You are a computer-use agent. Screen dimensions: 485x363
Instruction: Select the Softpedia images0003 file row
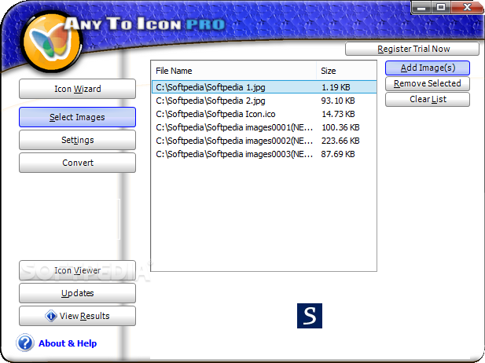click(x=264, y=154)
